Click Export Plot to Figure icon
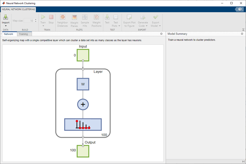The height and width of the screenshot is (164, 246). click(x=129, y=17)
